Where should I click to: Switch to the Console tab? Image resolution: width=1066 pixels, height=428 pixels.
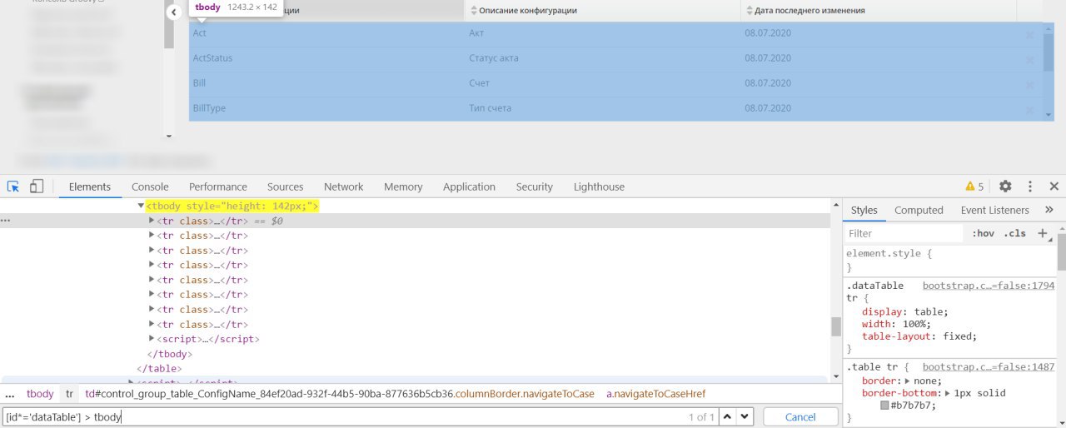click(150, 187)
